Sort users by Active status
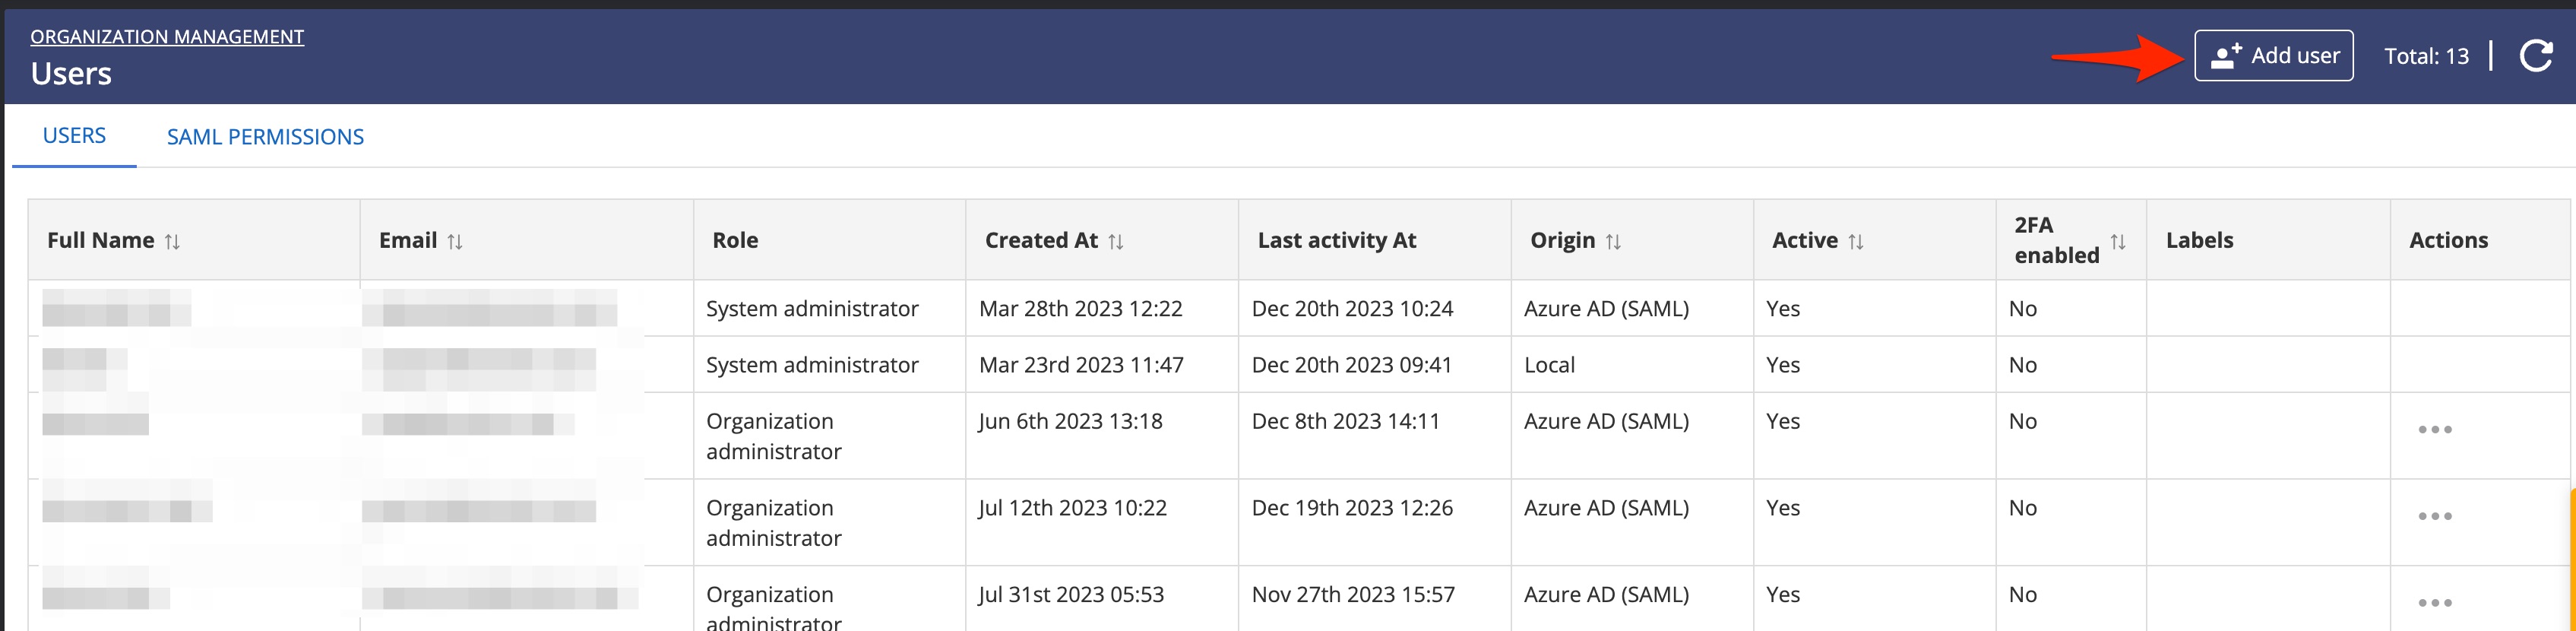The image size is (2576, 631). (x=1856, y=242)
